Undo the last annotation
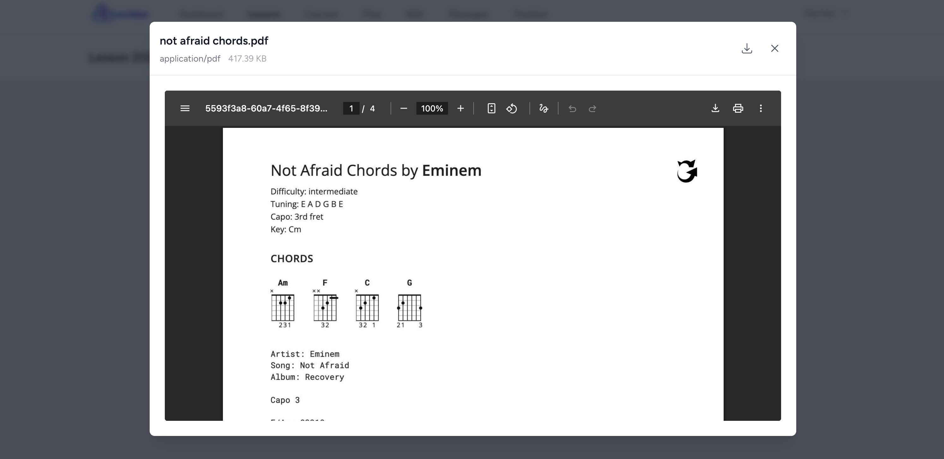Screen dimensions: 944x459 coord(572,108)
